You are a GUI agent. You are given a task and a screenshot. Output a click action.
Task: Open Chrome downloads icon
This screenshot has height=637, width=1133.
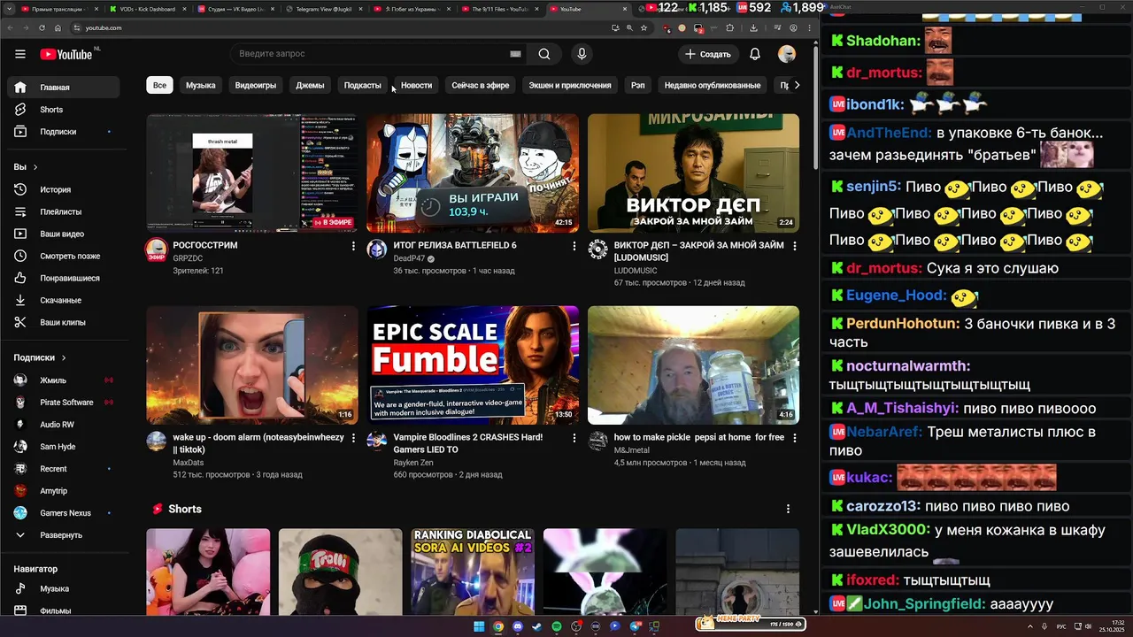tap(753, 27)
